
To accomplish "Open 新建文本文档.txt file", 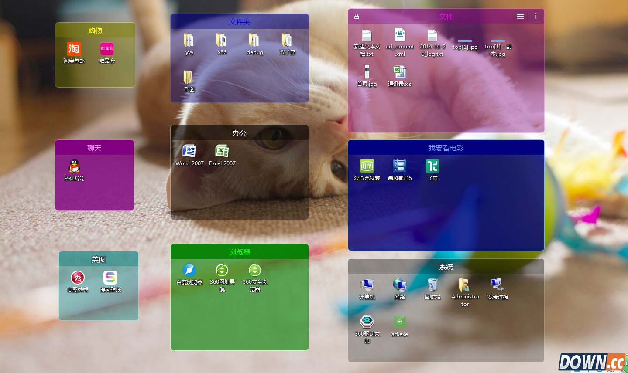I will (367, 35).
